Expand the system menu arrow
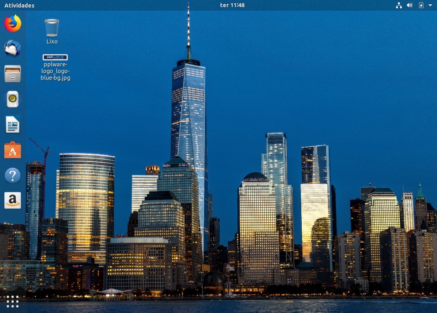Image resolution: width=437 pixels, height=313 pixels. pyautogui.click(x=430, y=5)
